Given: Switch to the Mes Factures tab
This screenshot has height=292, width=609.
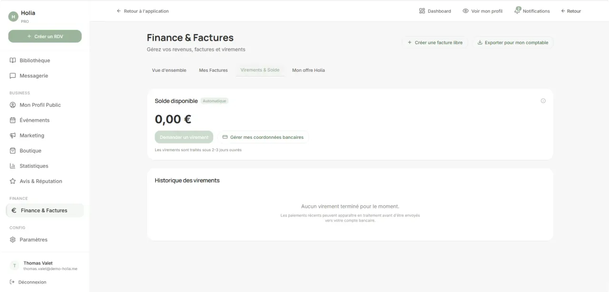Looking at the screenshot, I should pos(213,70).
